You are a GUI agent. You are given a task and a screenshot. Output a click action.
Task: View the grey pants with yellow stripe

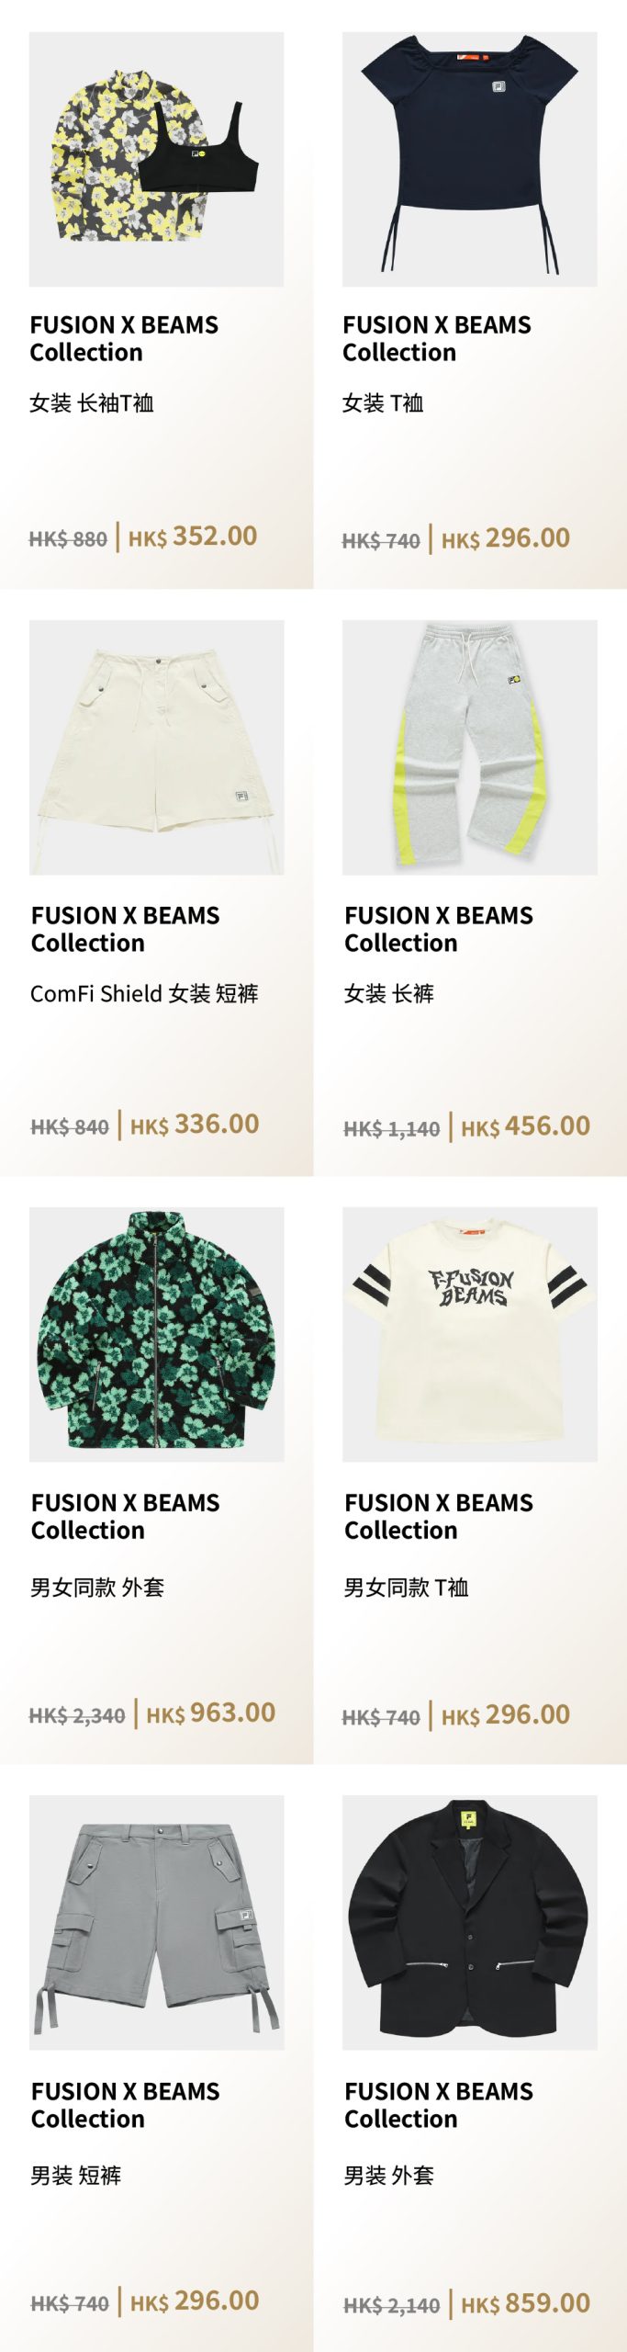[x=469, y=747]
